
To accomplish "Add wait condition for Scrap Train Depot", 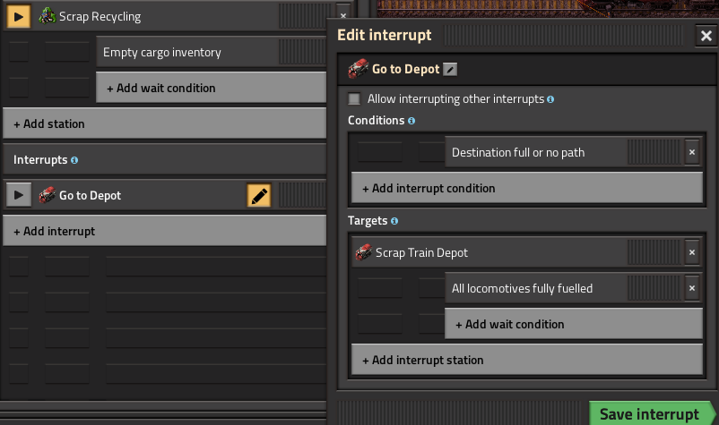I will pyautogui.click(x=573, y=324).
